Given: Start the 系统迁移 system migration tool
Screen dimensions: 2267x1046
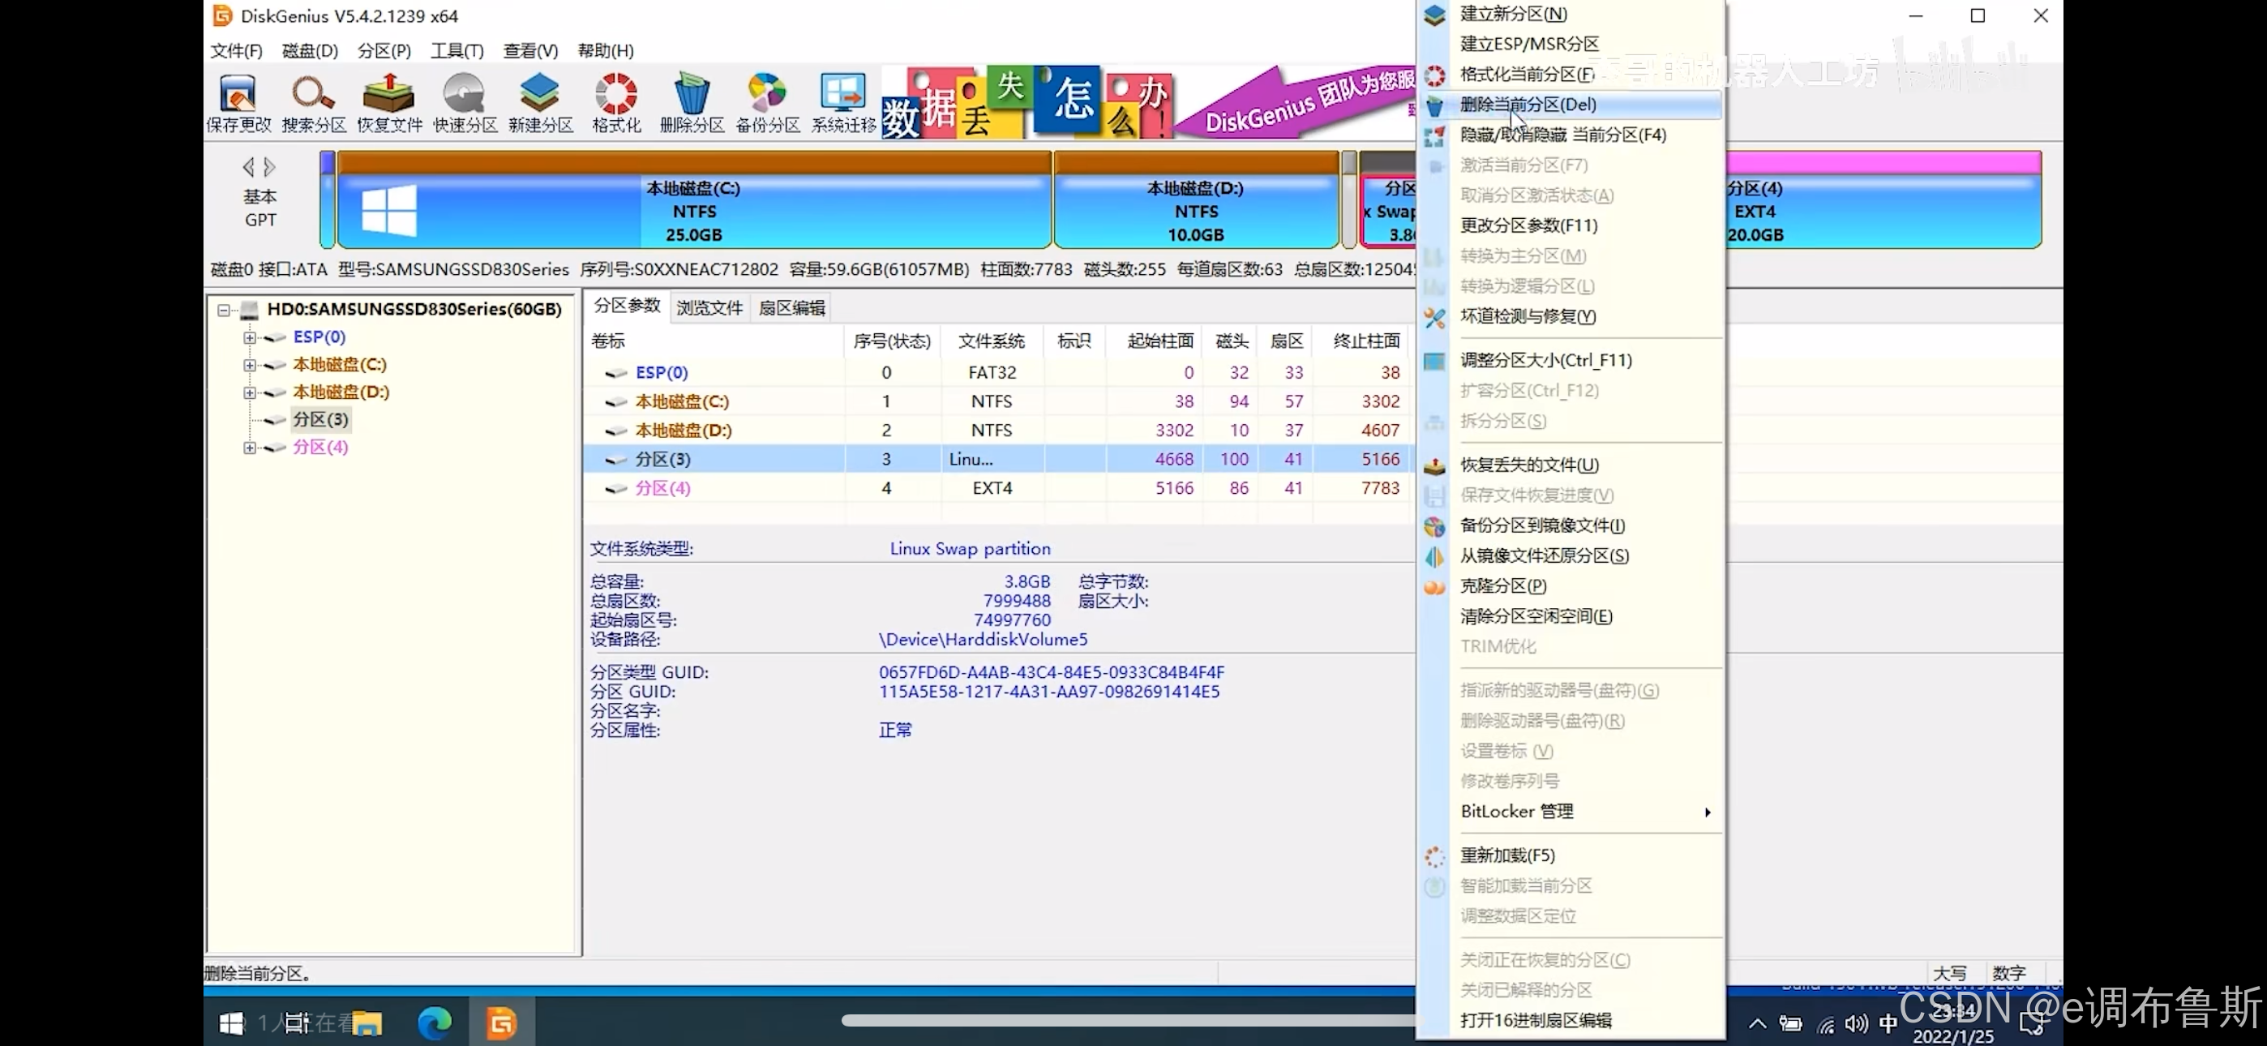Looking at the screenshot, I should [843, 103].
